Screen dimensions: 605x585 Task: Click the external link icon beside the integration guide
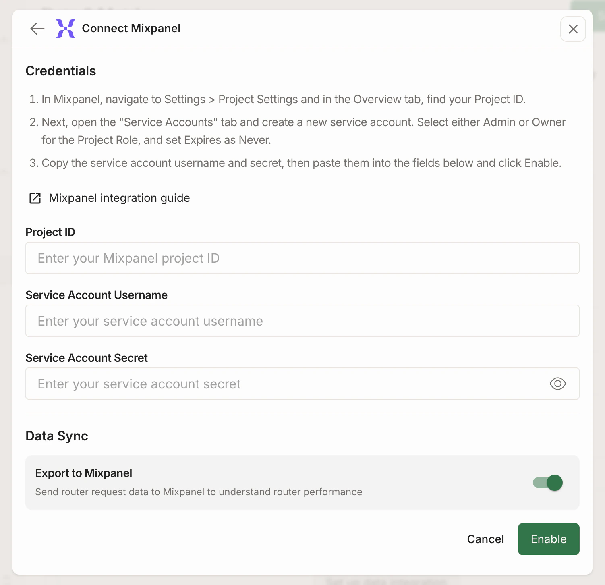point(35,198)
